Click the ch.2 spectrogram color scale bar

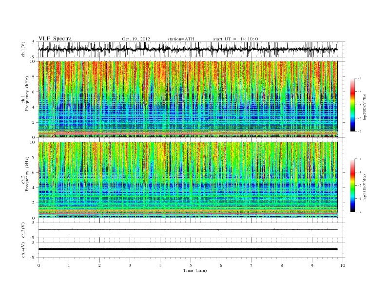point(353,186)
